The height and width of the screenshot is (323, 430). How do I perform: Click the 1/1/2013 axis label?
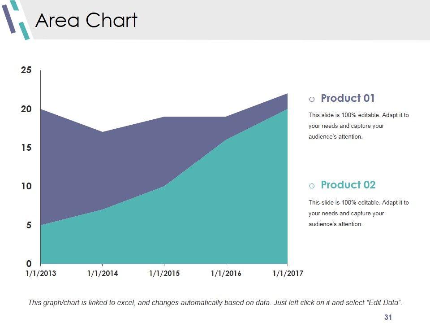[x=41, y=274]
